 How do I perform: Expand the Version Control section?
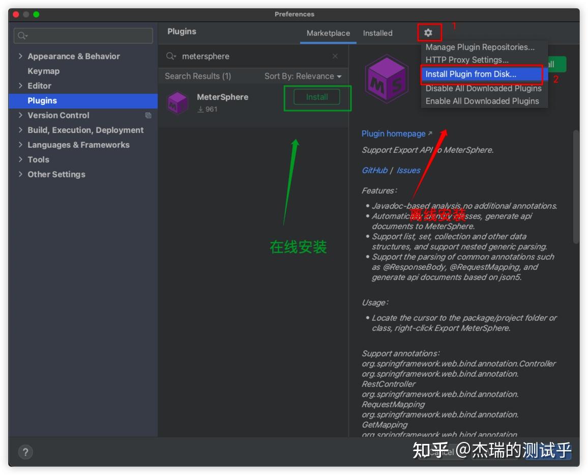(x=20, y=115)
